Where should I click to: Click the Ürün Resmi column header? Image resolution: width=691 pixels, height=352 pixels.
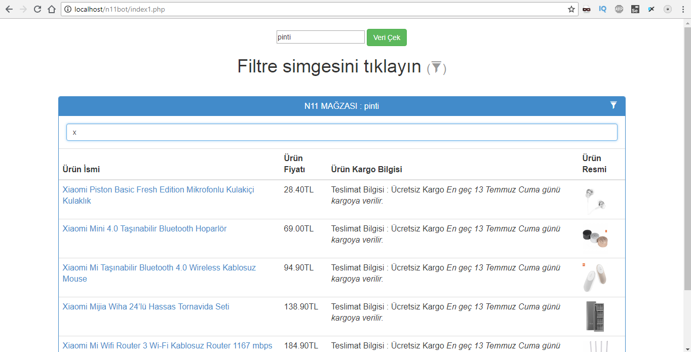594,164
